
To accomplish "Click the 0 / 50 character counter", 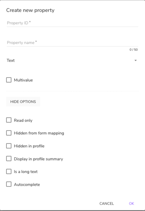I will coord(134,50).
